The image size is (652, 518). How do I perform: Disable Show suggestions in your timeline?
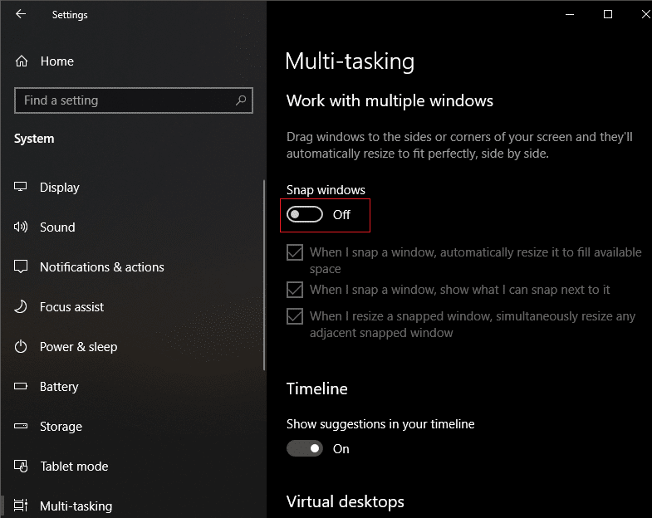305,448
